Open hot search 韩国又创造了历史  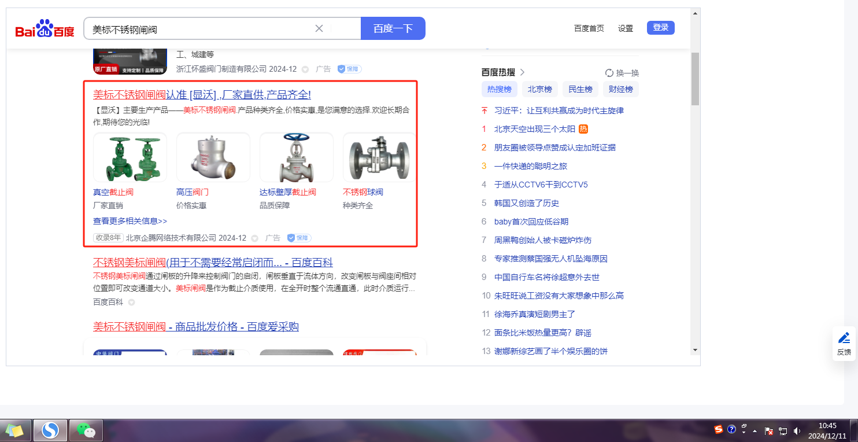527,203
